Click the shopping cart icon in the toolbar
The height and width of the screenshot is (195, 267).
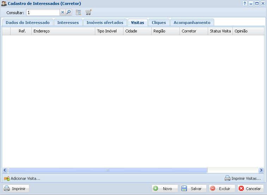pyautogui.click(x=88, y=12)
